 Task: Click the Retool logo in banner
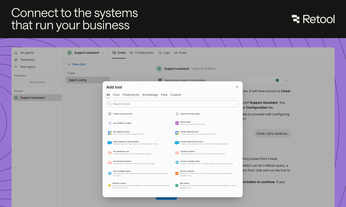coord(313,19)
